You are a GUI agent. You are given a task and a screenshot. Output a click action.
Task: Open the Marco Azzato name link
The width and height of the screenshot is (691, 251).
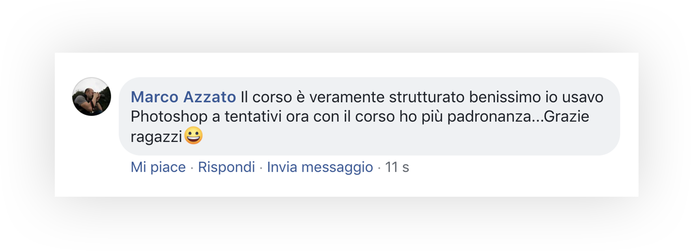(183, 97)
